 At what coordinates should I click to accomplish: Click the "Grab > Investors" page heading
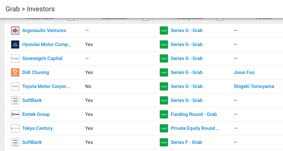coord(30,9)
